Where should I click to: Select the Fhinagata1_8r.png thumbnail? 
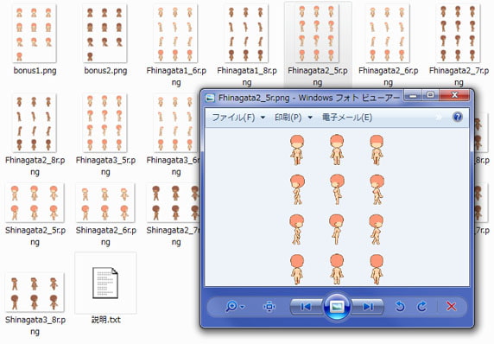(246, 33)
